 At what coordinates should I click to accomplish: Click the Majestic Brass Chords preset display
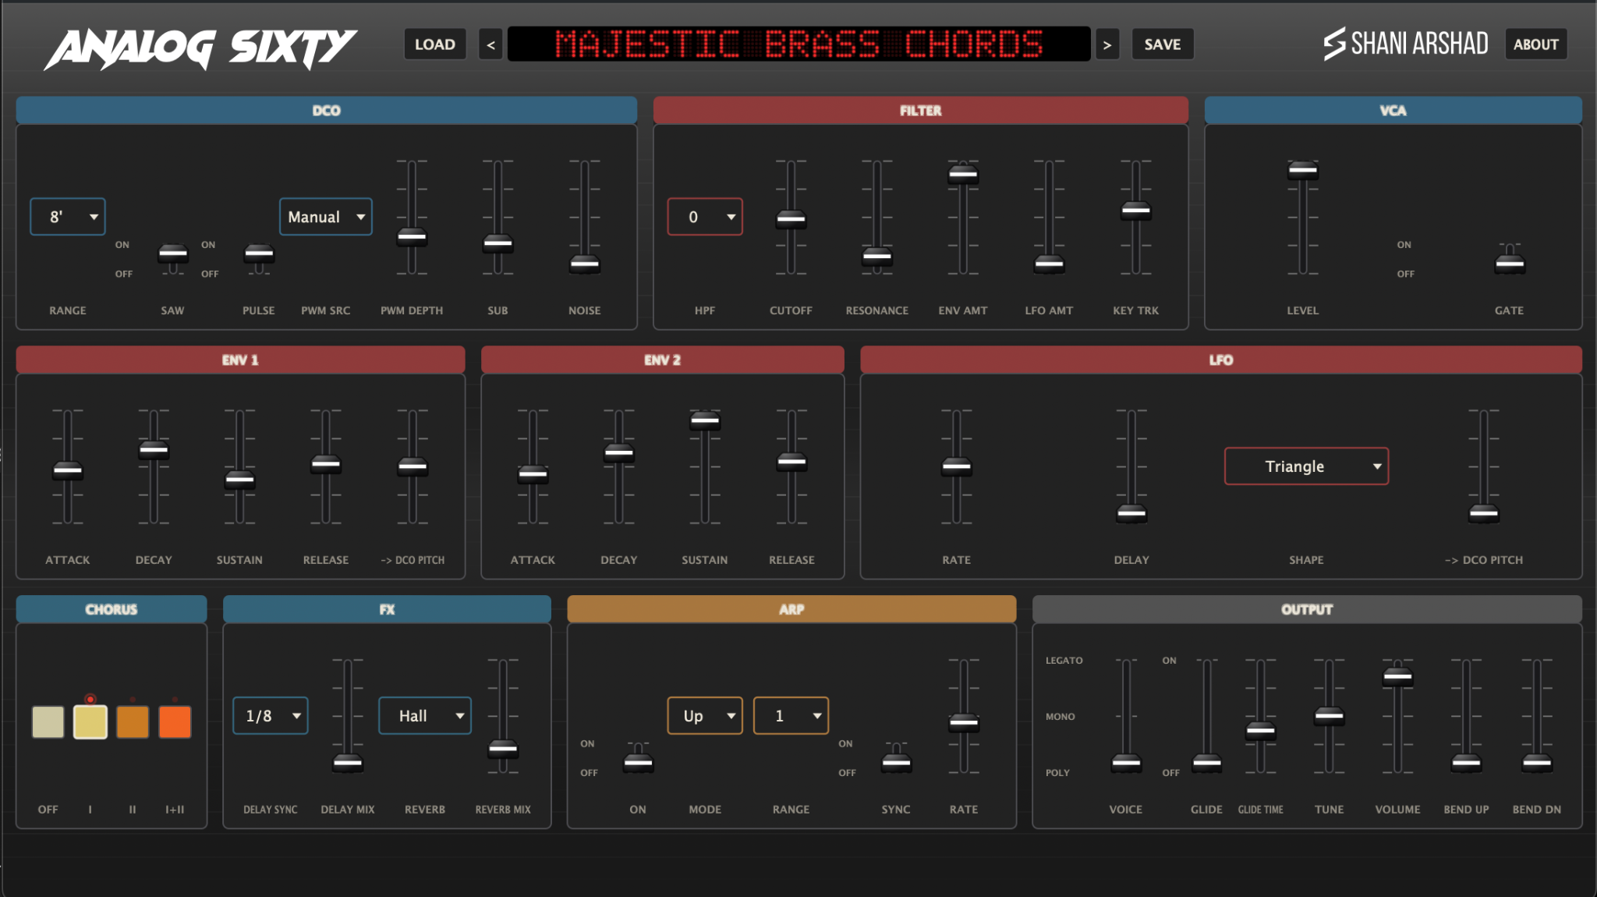799,44
